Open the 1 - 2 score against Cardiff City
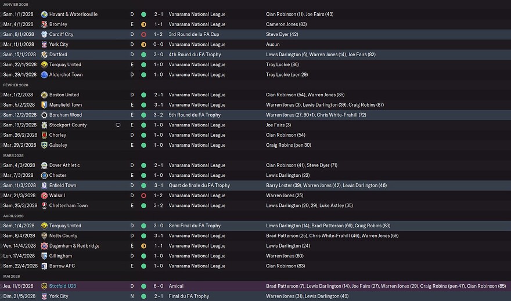The width and height of the screenshot is (511, 301). (159, 34)
